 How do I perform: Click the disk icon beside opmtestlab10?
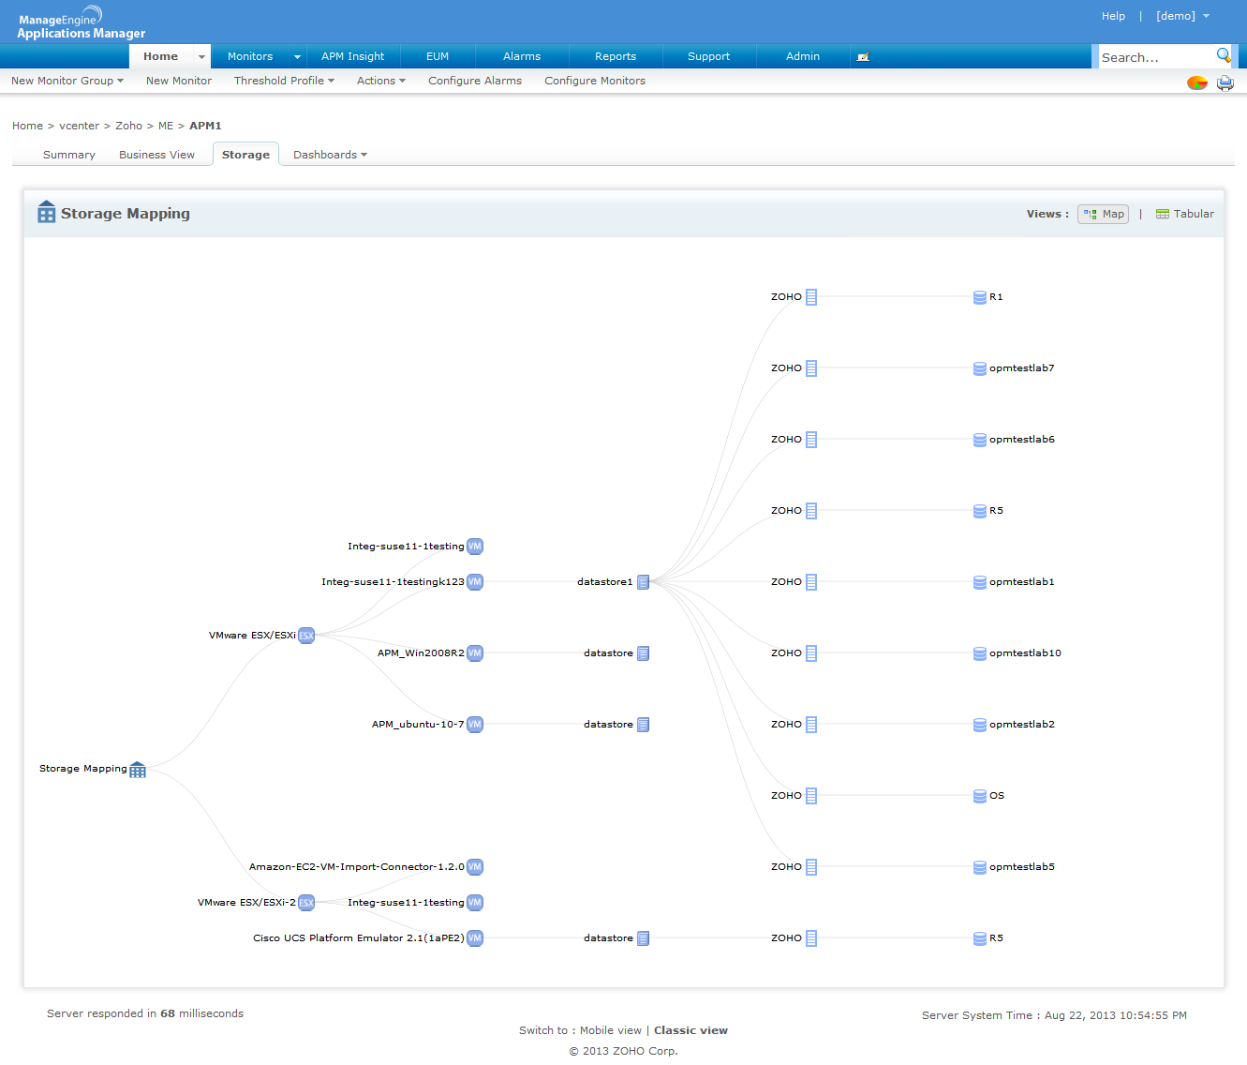980,653
